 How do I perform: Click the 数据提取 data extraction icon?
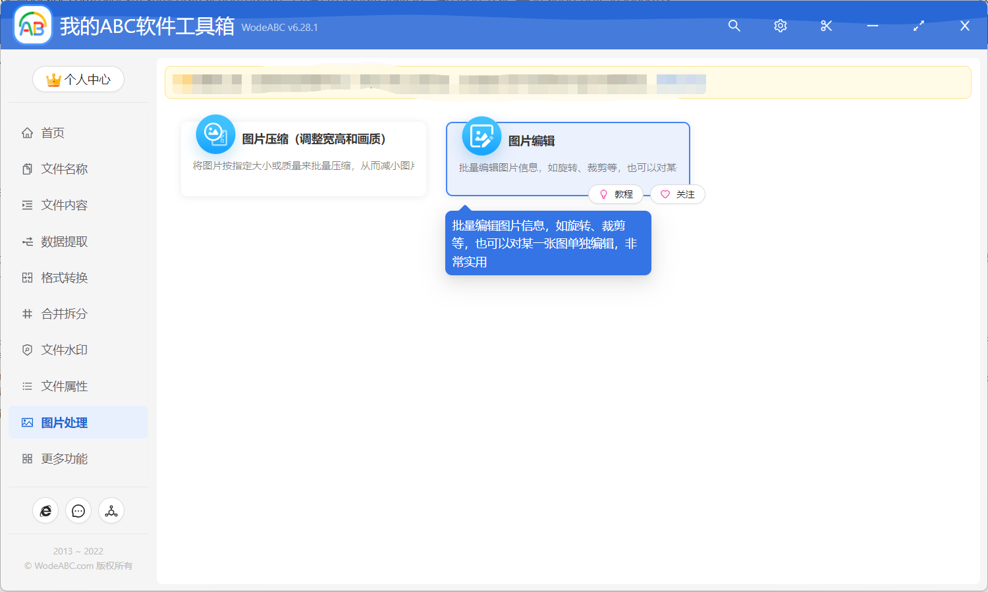(x=26, y=241)
